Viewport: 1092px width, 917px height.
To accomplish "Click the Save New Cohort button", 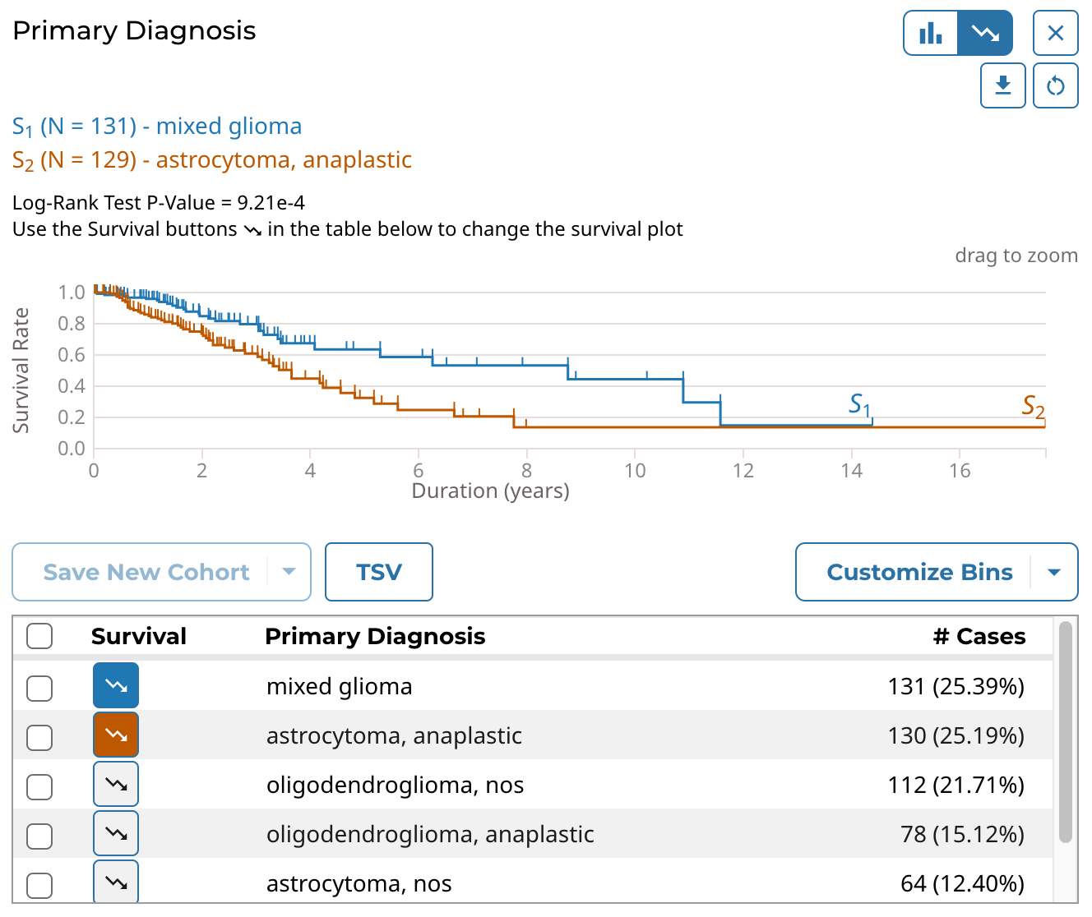I will [146, 572].
